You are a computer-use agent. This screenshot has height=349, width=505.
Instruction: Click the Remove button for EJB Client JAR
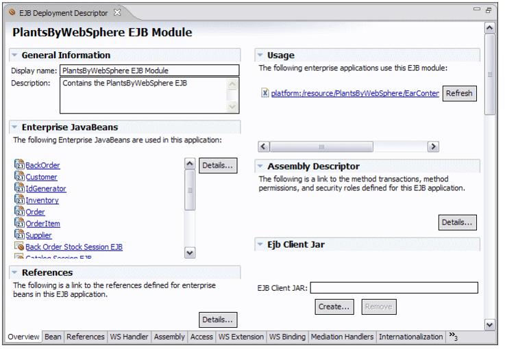coord(379,307)
